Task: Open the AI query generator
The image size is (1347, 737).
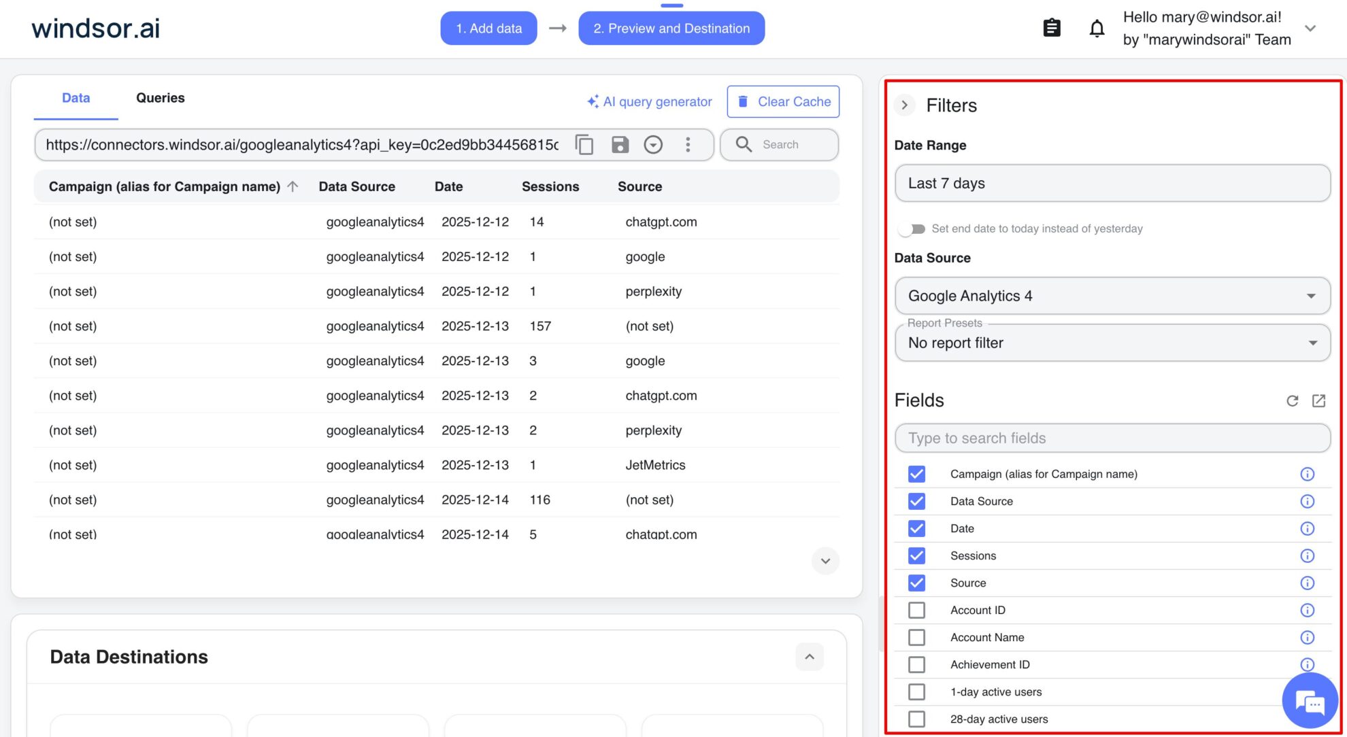Action: (649, 102)
